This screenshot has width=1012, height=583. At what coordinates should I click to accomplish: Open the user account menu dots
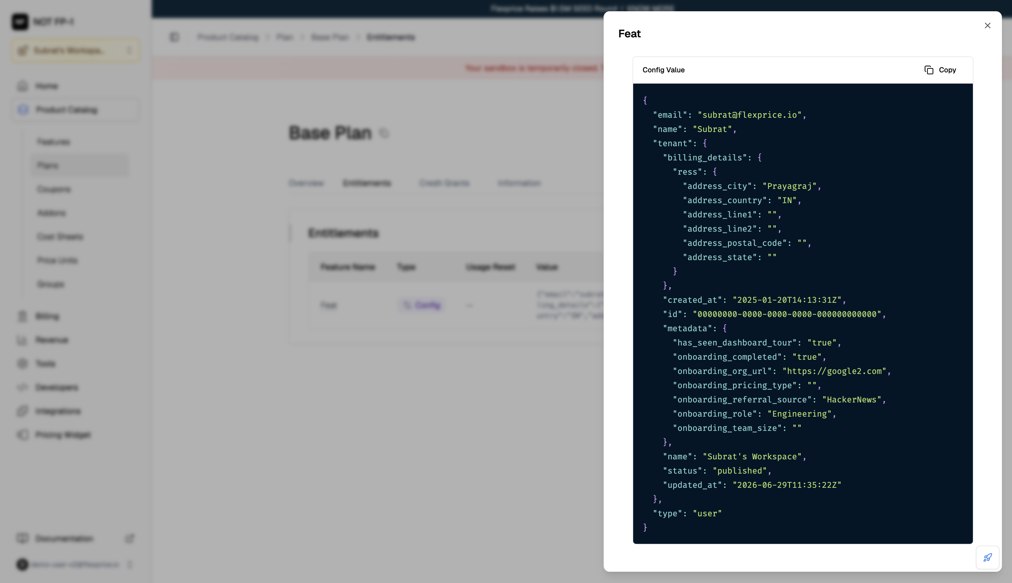(129, 565)
